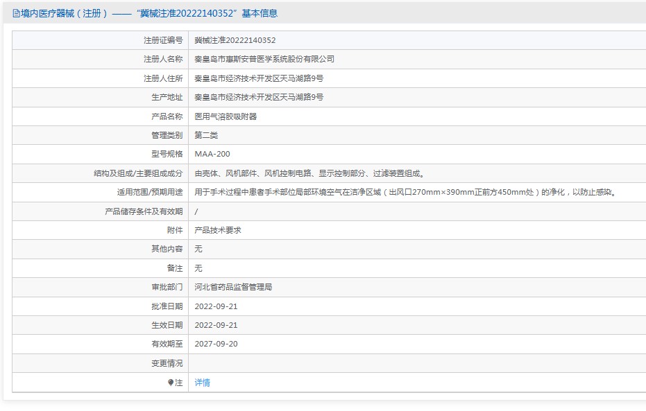Open the 详情 link in the 注 row
The image size is (646, 411).
click(202, 383)
